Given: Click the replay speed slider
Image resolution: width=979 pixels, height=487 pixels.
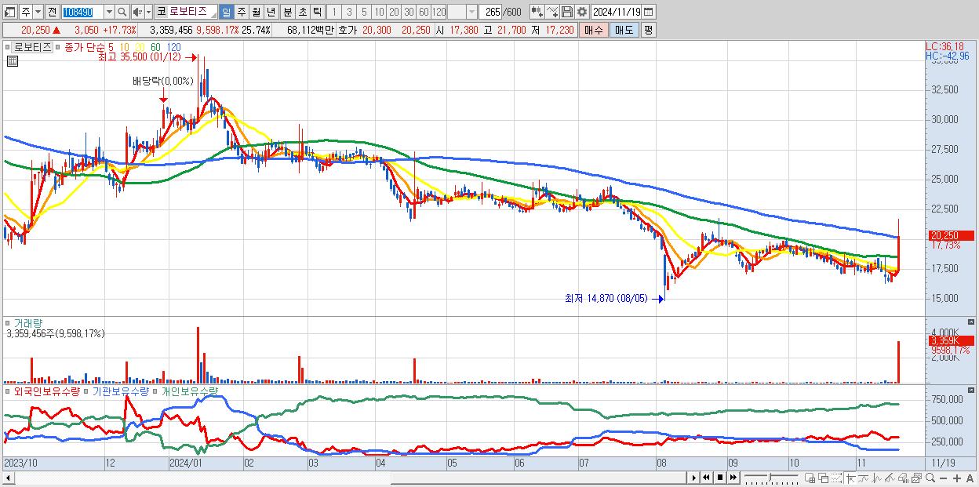Looking at the screenshot, I should (x=771, y=478).
